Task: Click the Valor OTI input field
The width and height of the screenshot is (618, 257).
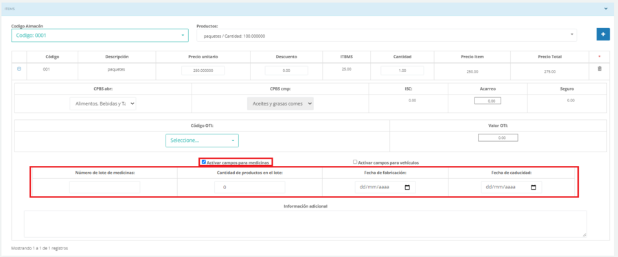Action: tap(498, 138)
